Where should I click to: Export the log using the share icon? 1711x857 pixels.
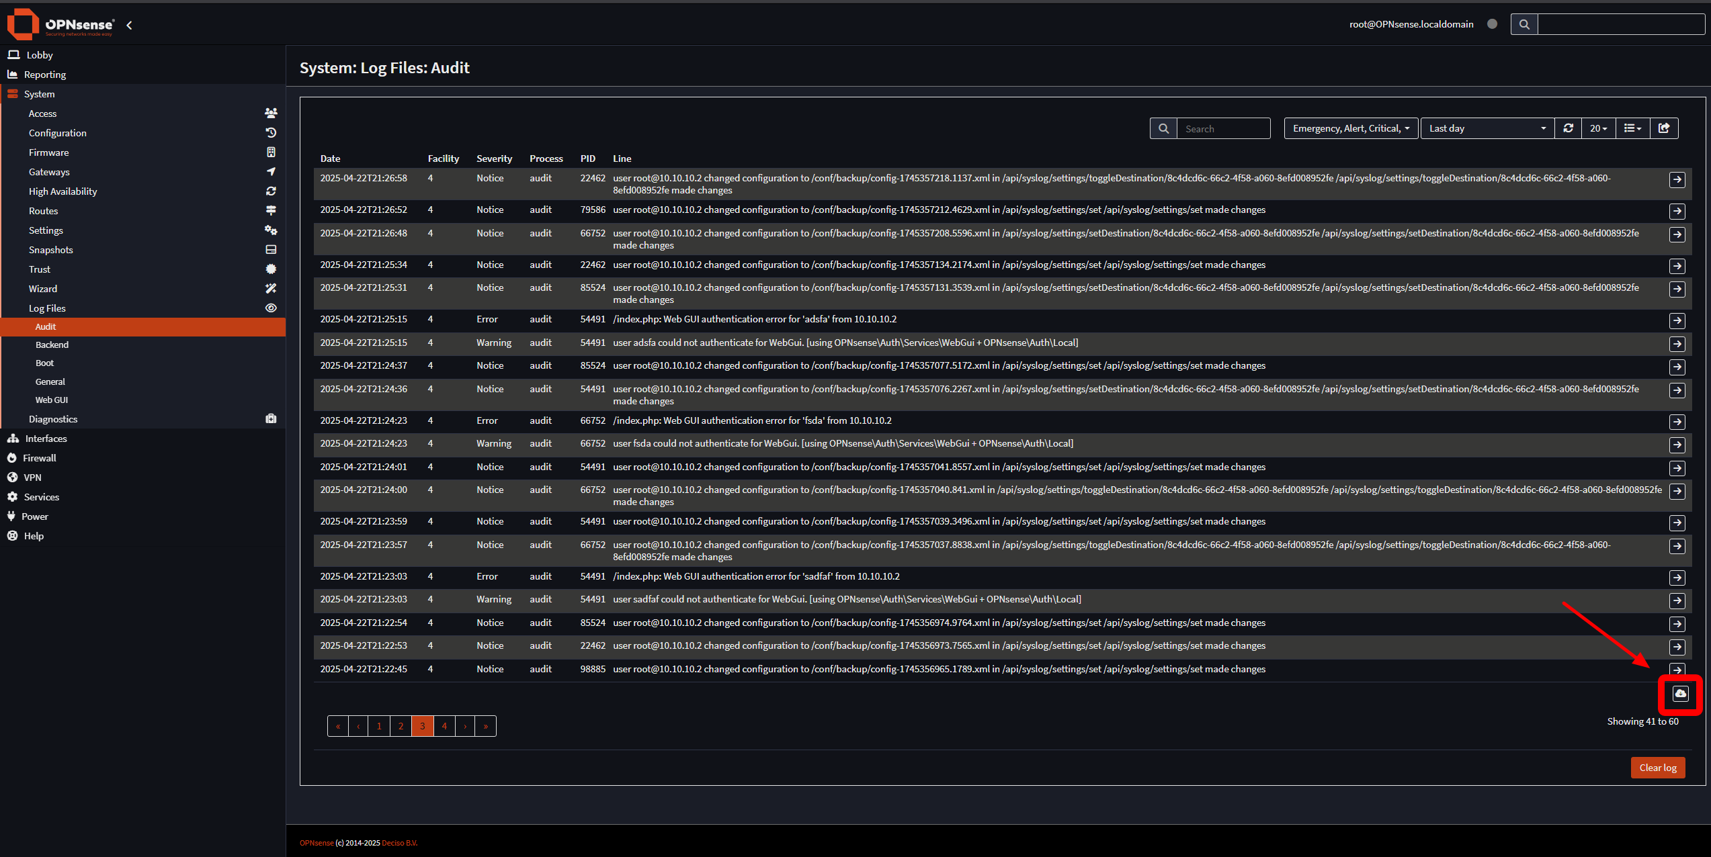(x=1665, y=128)
